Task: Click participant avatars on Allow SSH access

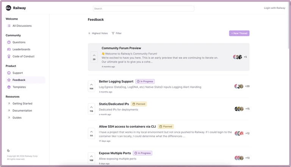Action: pyautogui.click(x=239, y=133)
